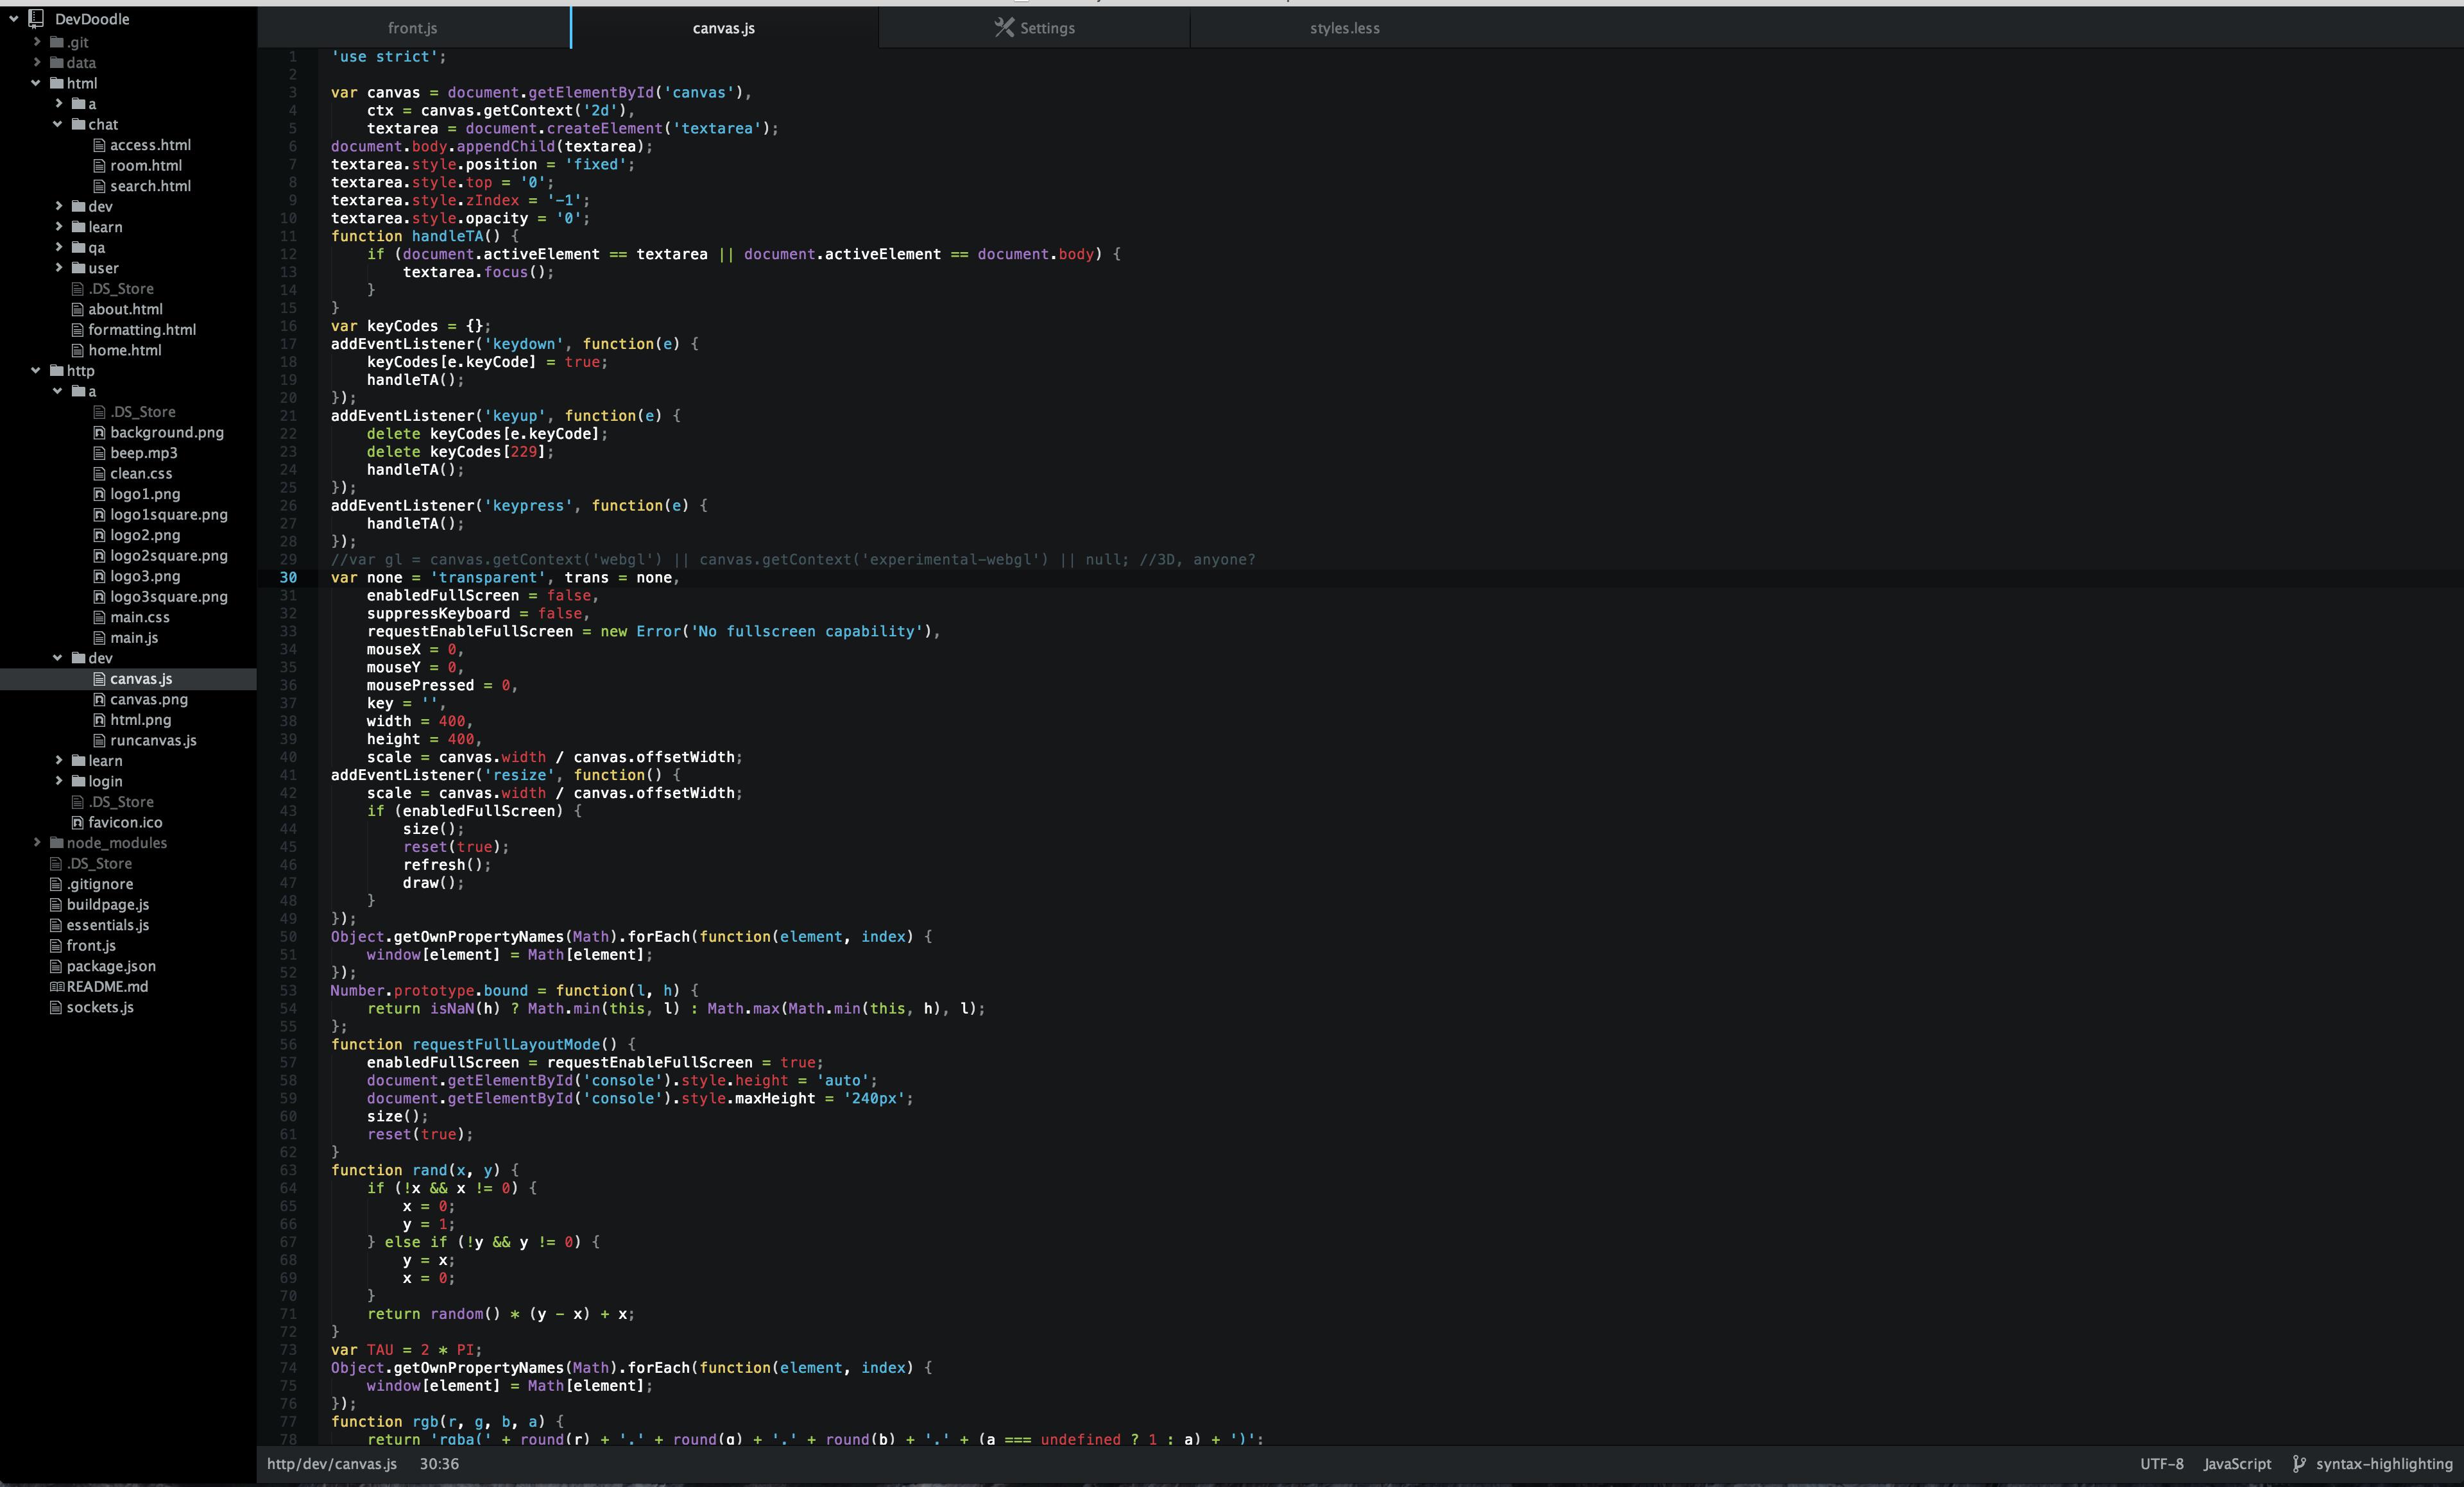Click the var TAU = 2 * PI line
The height and width of the screenshot is (1487, 2464).
406,1350
